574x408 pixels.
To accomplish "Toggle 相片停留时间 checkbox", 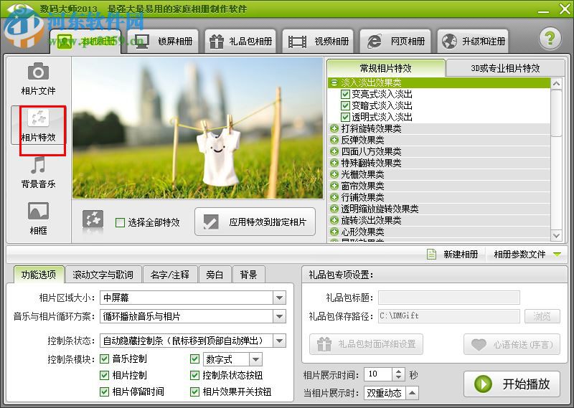I will (x=104, y=392).
